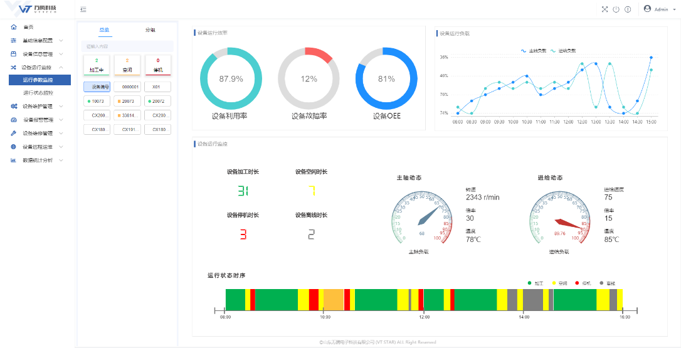The height and width of the screenshot is (348, 681).
Task: Toggle the green 加工 legend in timeline
Action: point(534,283)
